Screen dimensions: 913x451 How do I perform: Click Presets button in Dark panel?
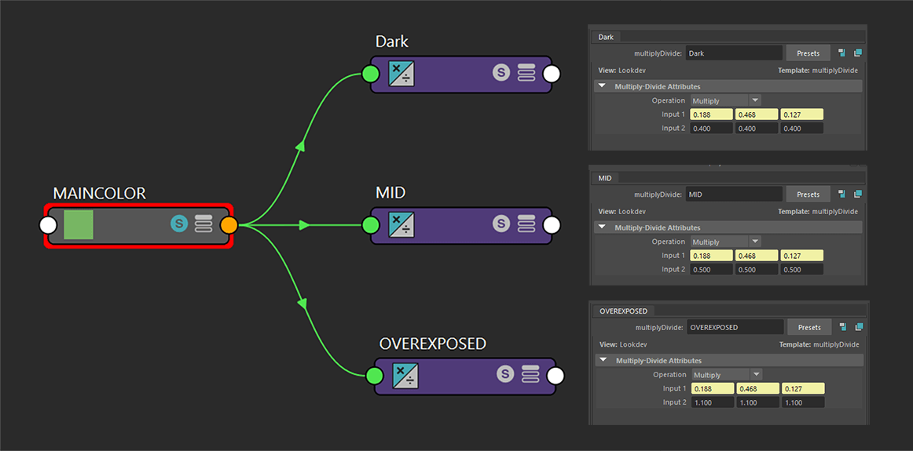coord(808,53)
